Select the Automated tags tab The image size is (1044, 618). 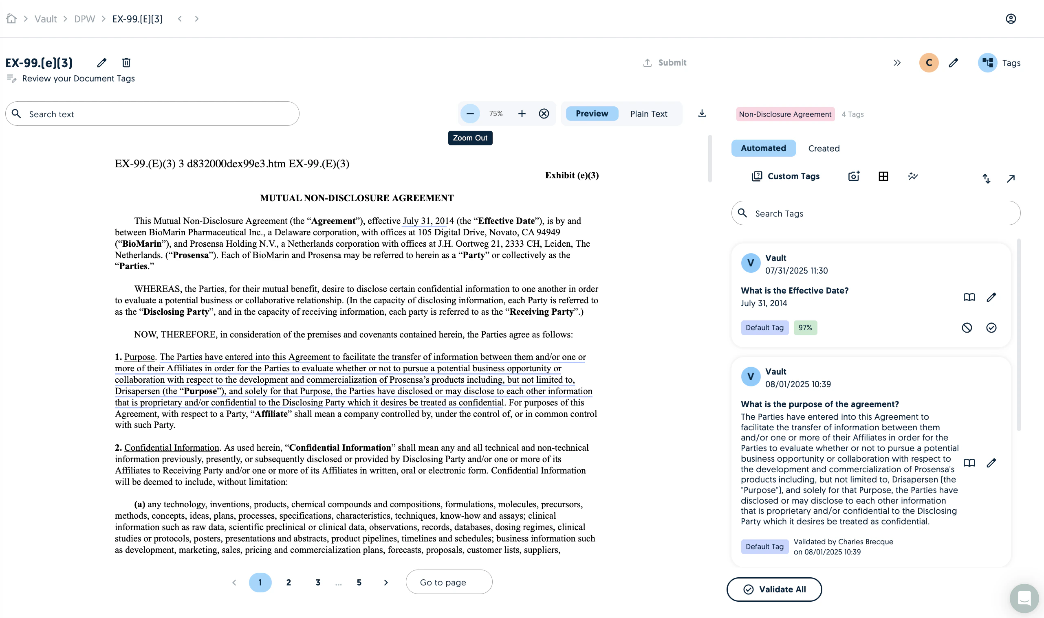[x=764, y=148]
